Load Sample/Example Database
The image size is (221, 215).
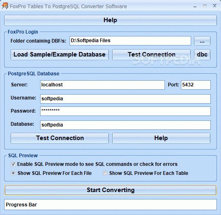point(60,54)
